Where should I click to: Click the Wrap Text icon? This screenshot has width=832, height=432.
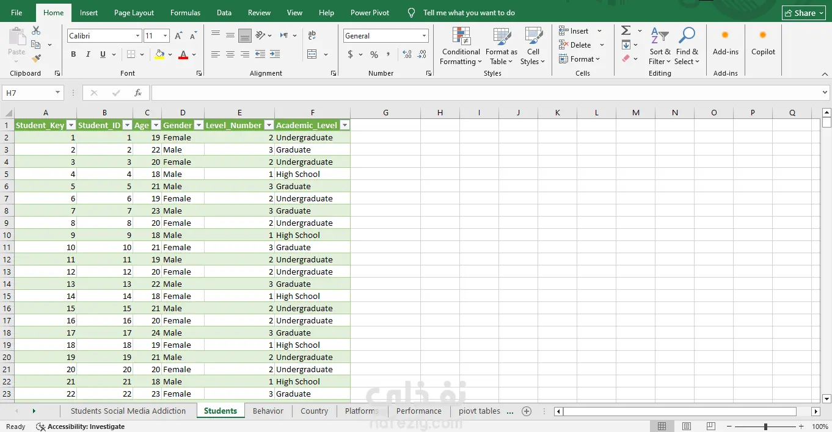coord(312,35)
